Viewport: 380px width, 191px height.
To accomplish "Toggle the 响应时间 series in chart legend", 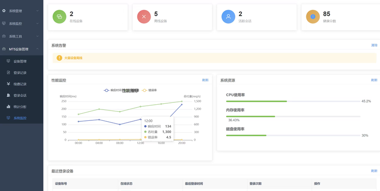I will coord(113,90).
